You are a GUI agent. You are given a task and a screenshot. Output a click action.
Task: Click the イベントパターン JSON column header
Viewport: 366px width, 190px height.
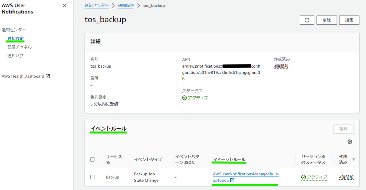[x=187, y=160]
